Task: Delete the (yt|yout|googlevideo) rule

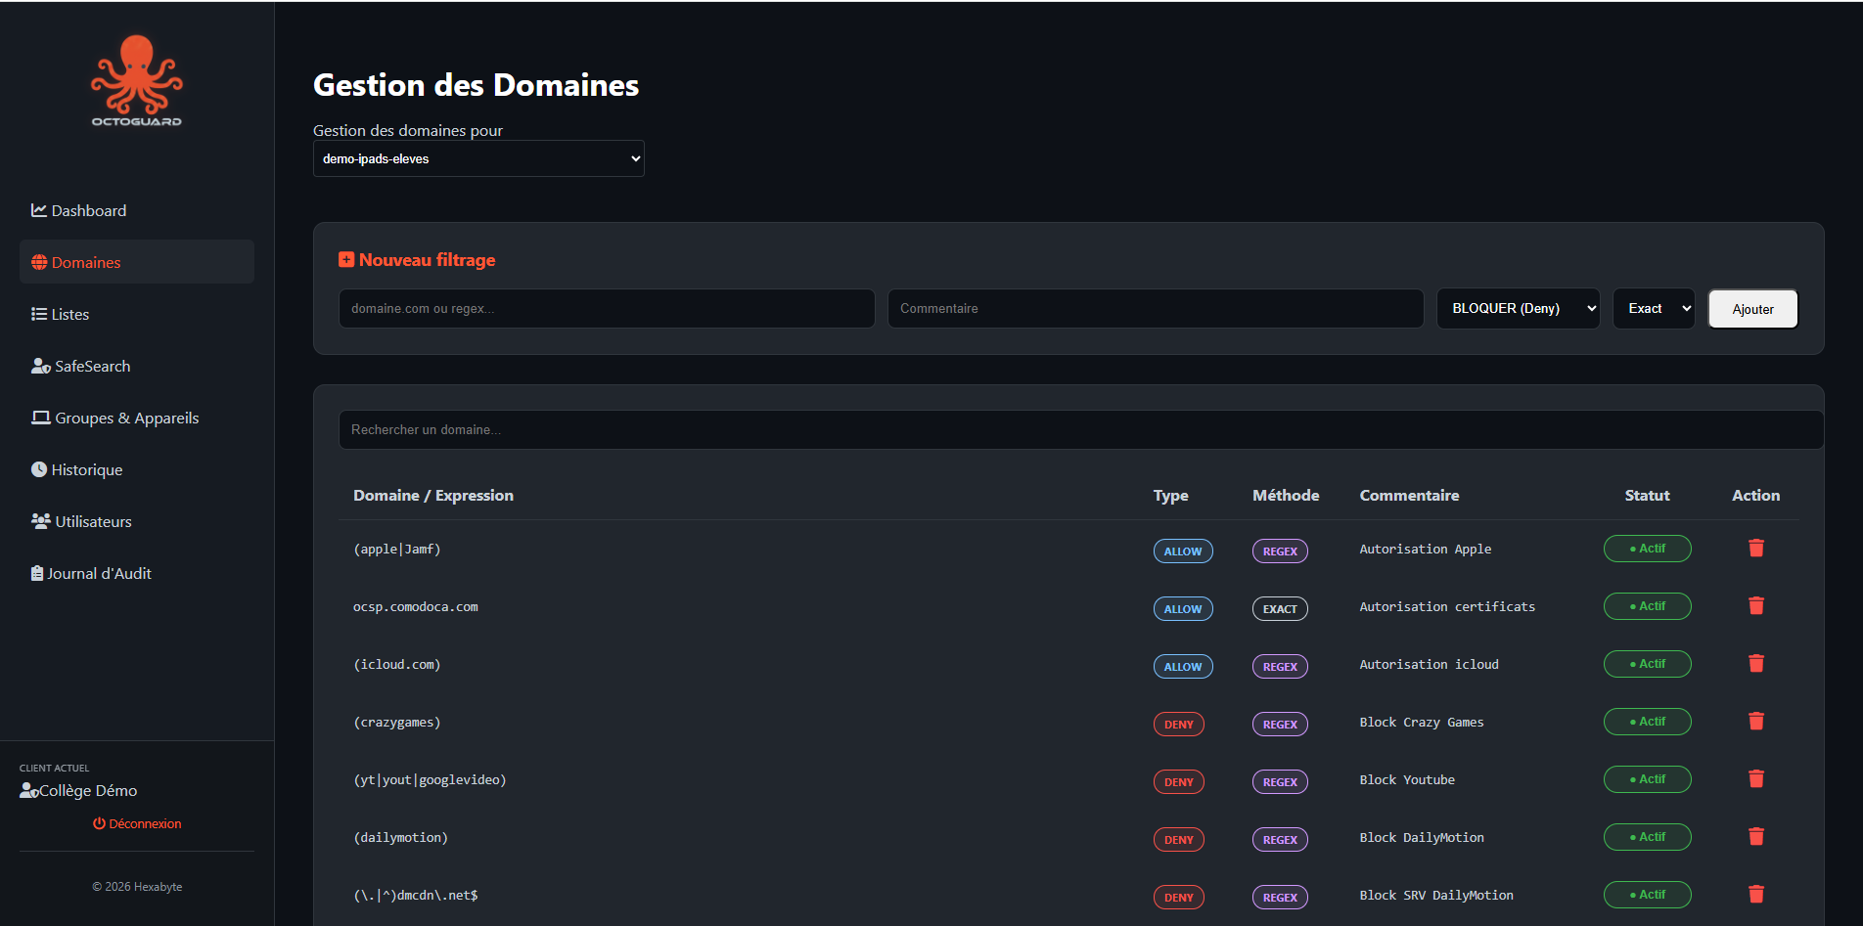Action: point(1756,779)
